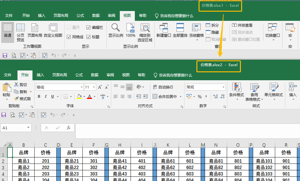Click the text orientation icon
This screenshot has height=181, width=300.
point(139,87)
